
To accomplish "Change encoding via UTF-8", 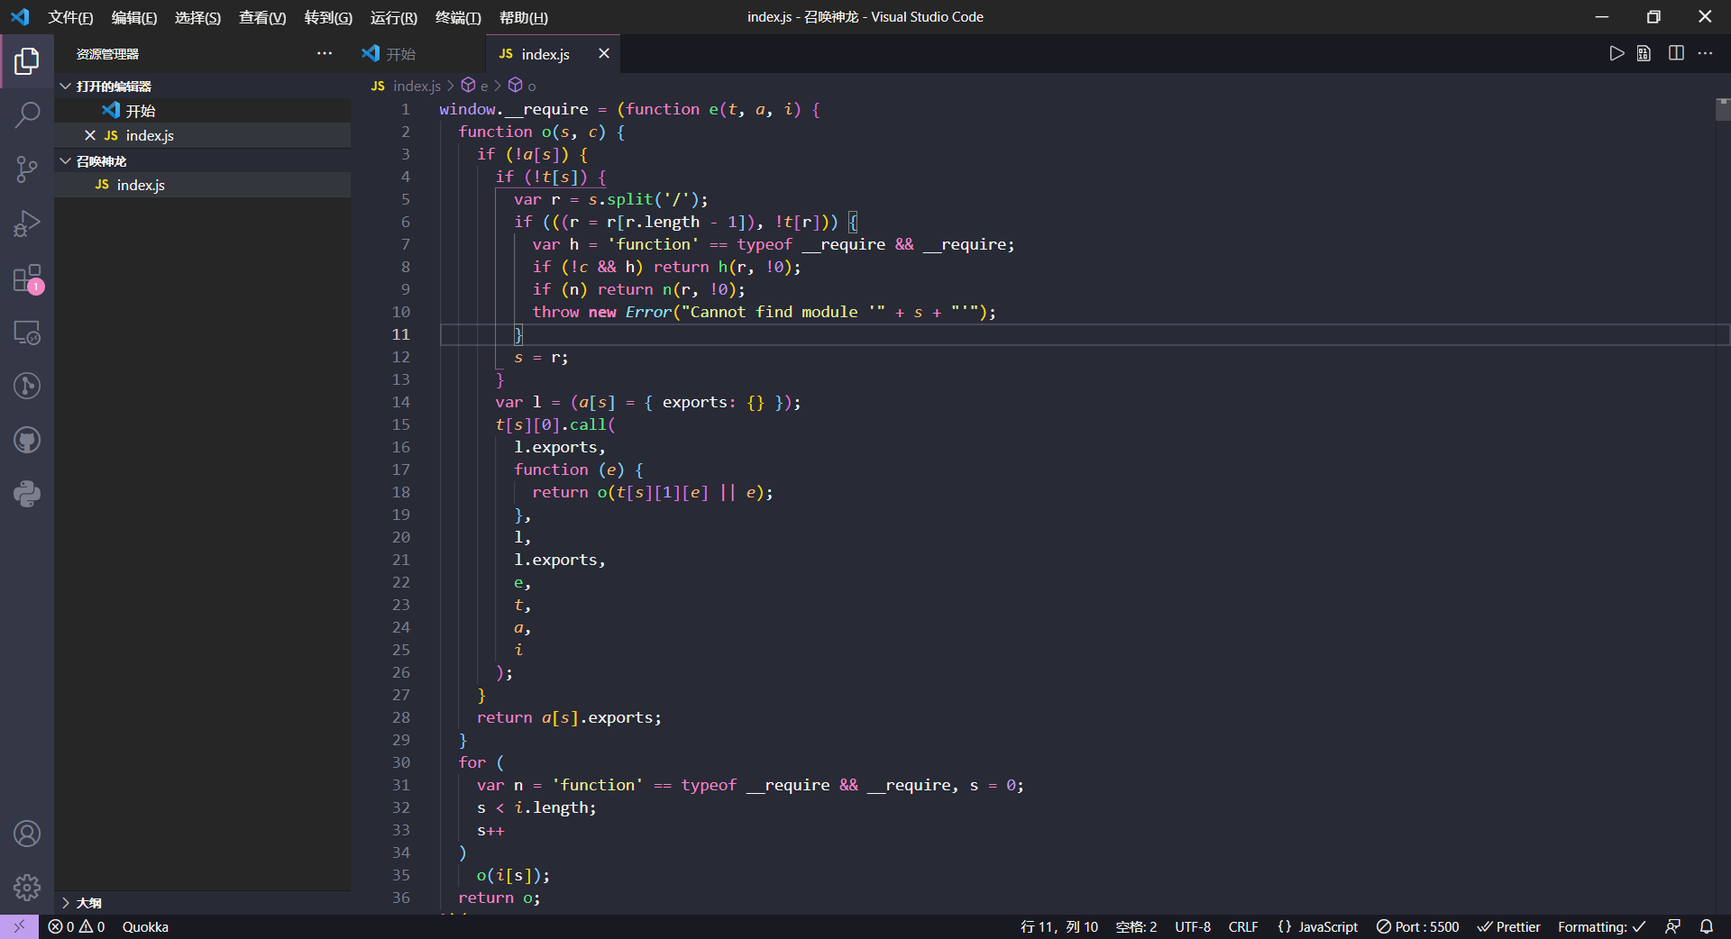I will (x=1193, y=926).
